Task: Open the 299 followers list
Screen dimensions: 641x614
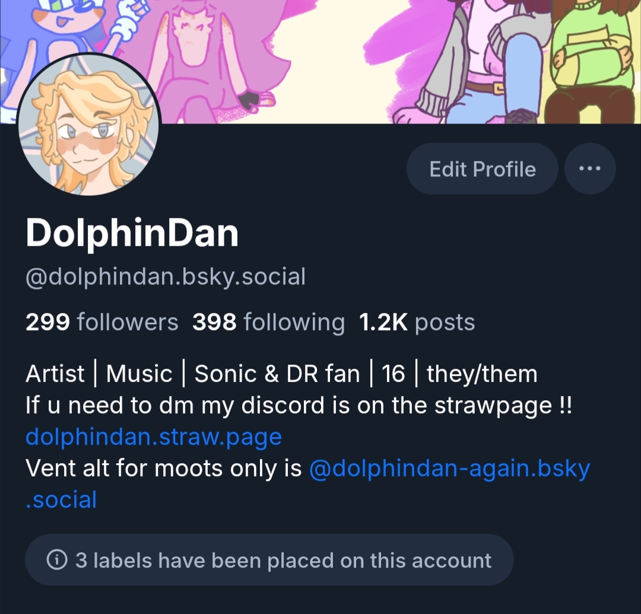Action: 102,322
